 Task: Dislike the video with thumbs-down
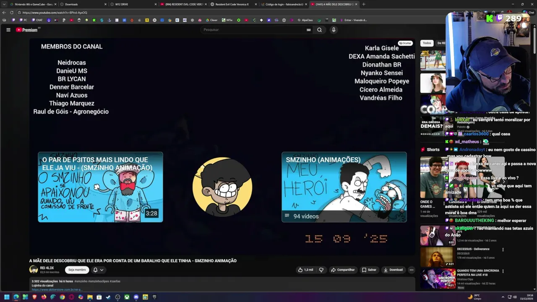(321, 270)
